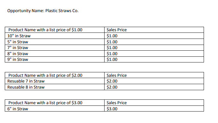Click $2.00 price for Reusable 8 Straw
The image size is (218, 123).
154,87
